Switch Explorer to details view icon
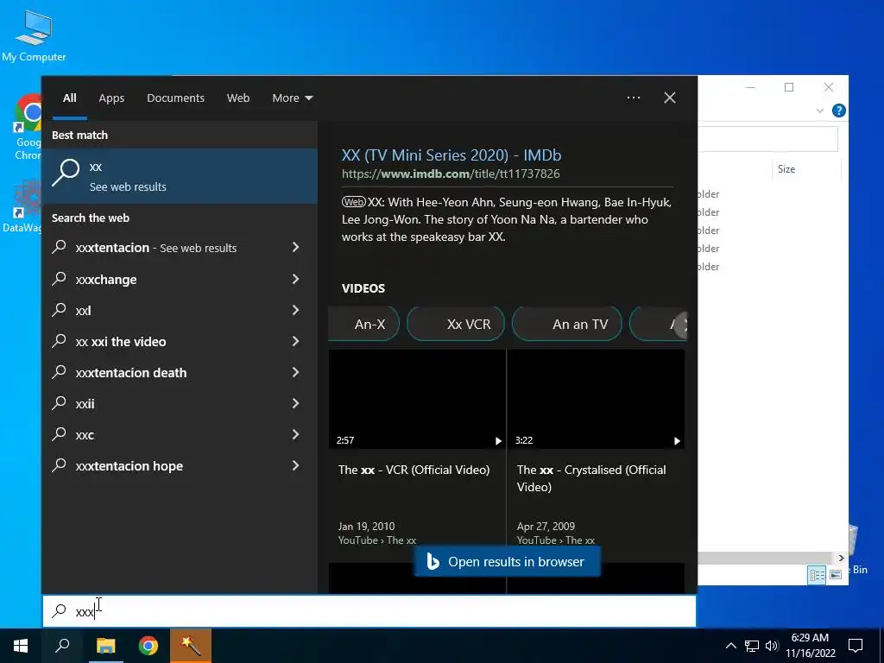Screen dimensions: 884x663 tap(817, 574)
